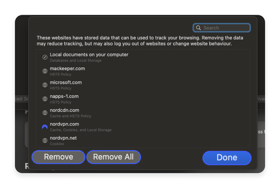Screen dimensions: 280x188
Task: Click the globe icon beside mackeeper.com
Action: pyautogui.click(x=45, y=71)
